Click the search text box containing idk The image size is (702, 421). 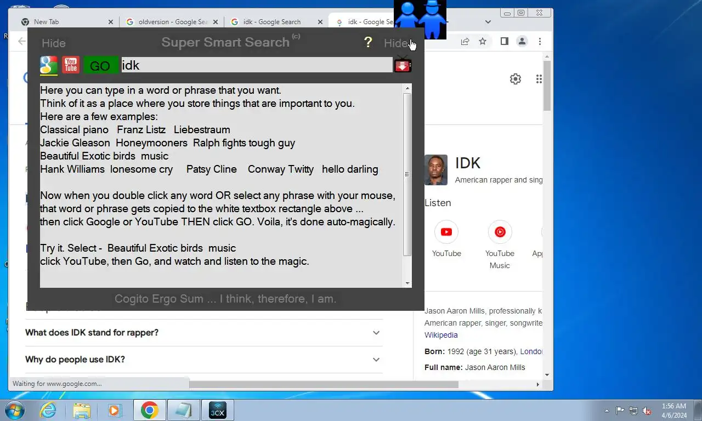coord(257,65)
